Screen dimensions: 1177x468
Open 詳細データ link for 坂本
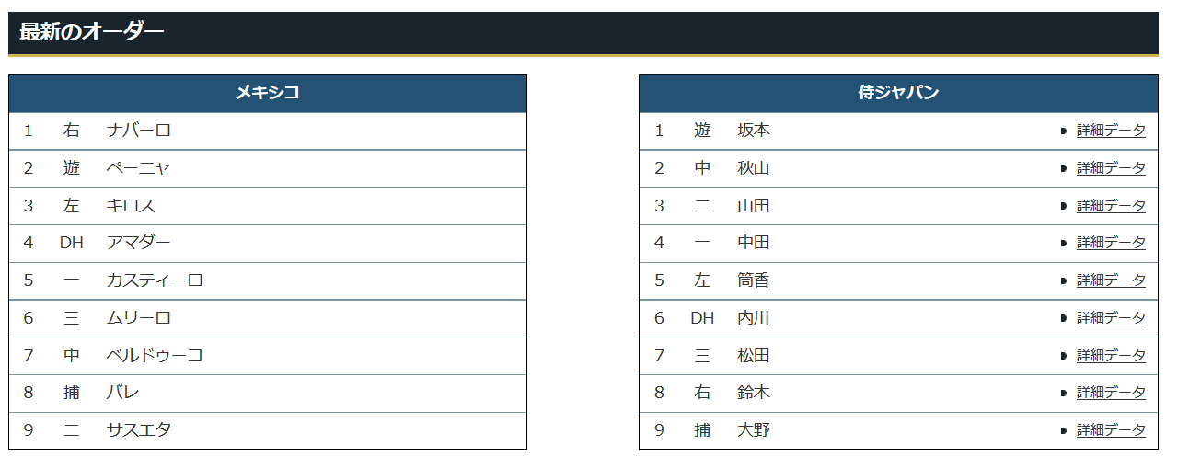1111,131
